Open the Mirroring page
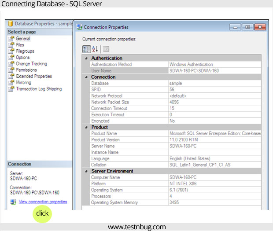Screen dimensions: 273x231 (x=23, y=82)
